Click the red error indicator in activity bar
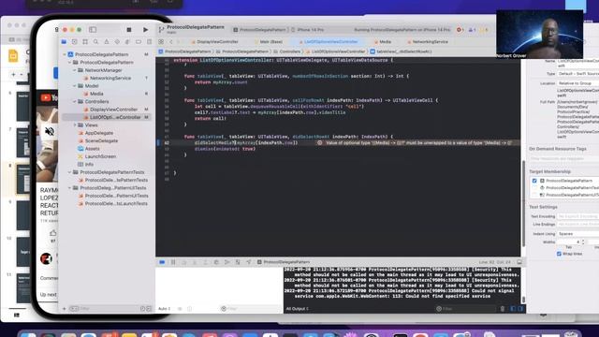599x337 pixels. tap(460, 29)
